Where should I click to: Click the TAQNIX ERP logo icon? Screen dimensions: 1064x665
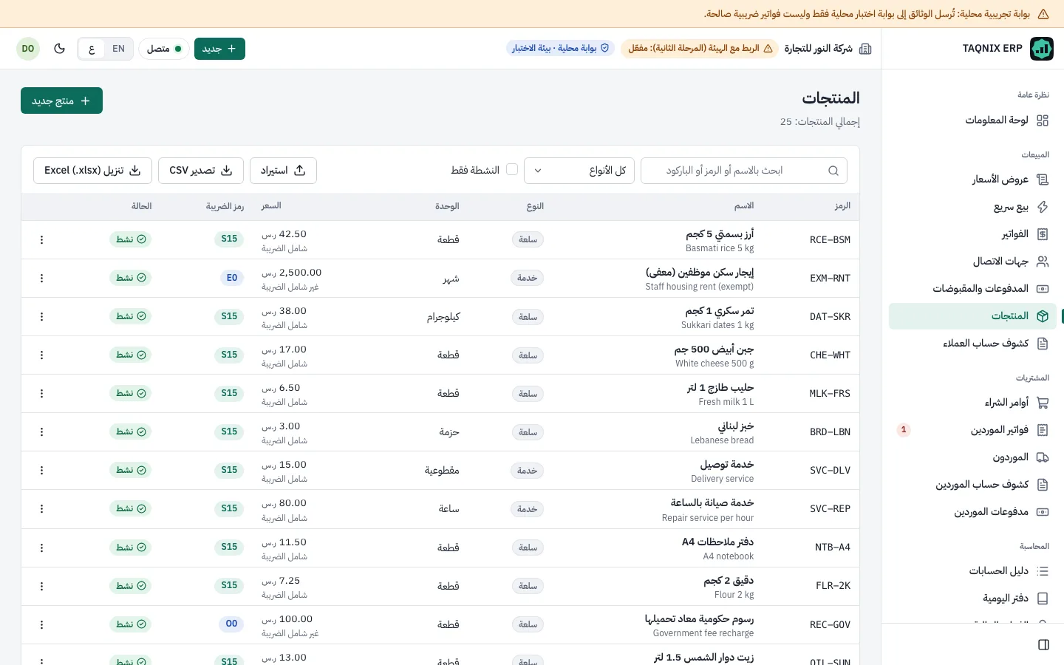pyautogui.click(x=1042, y=49)
